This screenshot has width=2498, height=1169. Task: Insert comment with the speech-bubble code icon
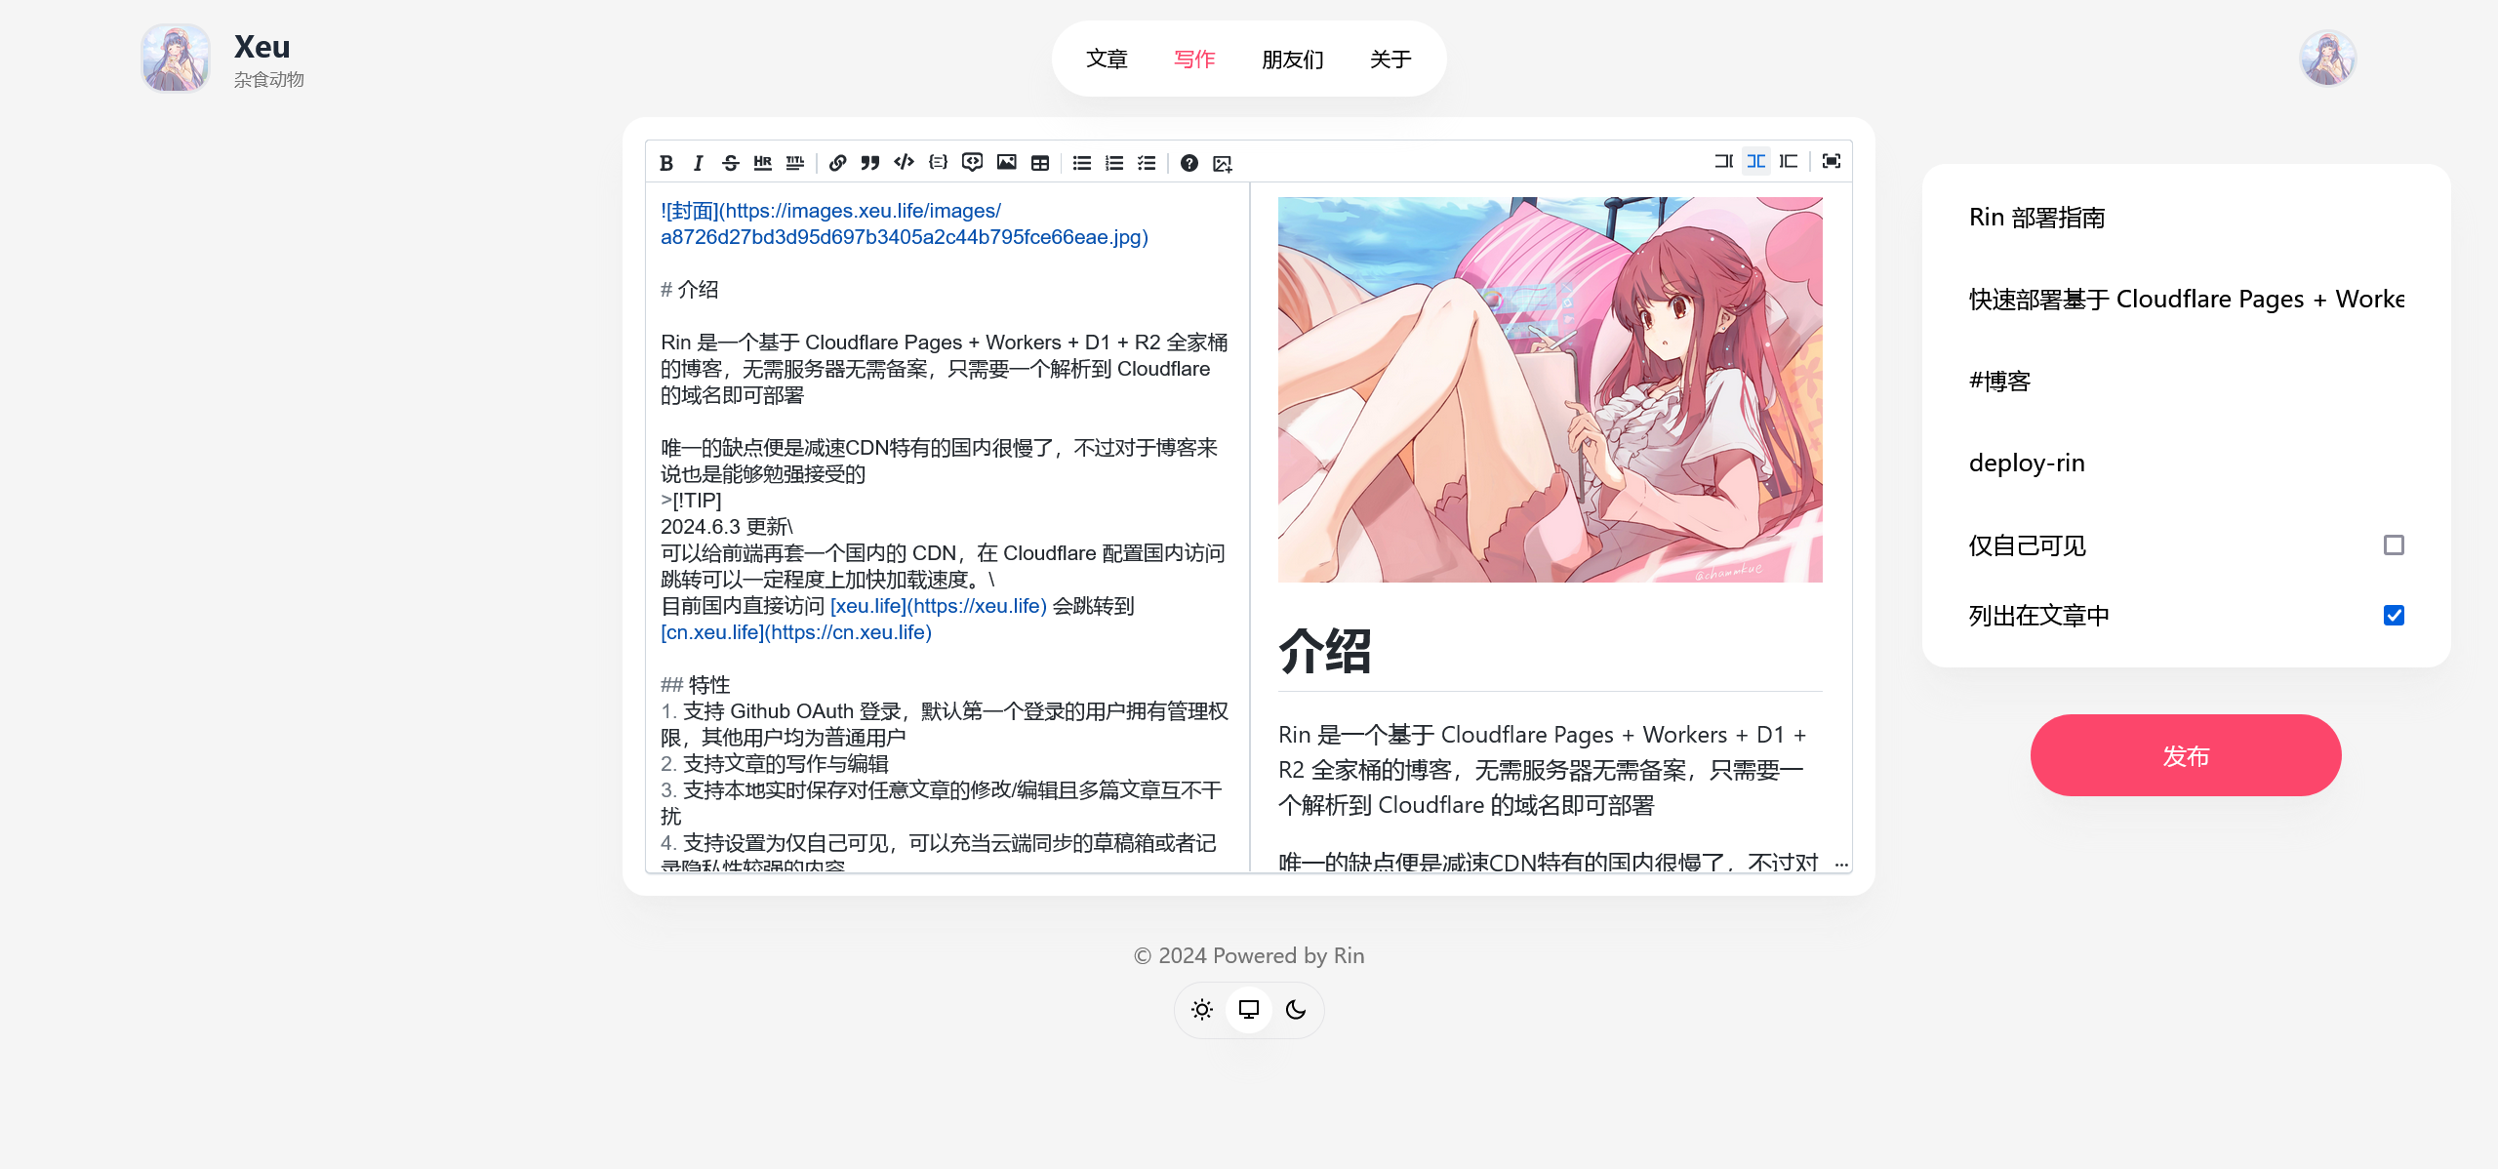[972, 162]
